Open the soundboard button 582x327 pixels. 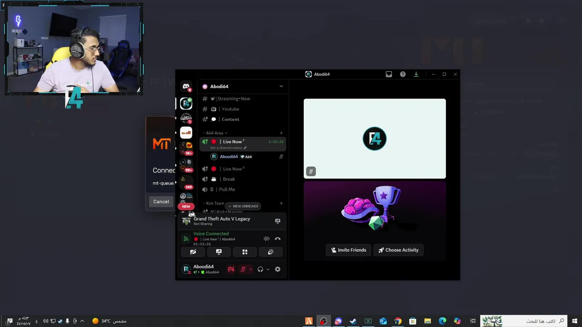tap(271, 252)
